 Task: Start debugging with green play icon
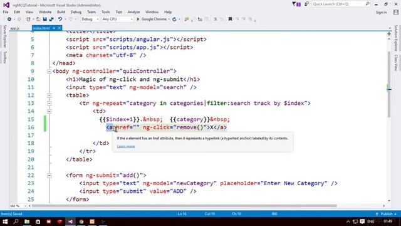click(138, 19)
